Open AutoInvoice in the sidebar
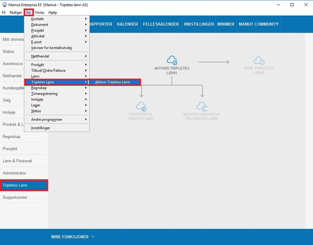 point(12,64)
